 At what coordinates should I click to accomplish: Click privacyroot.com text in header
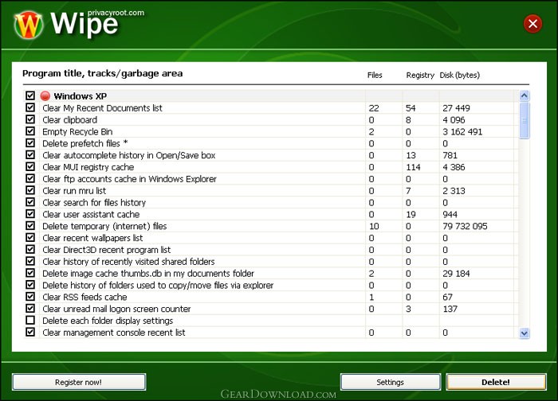116,13
